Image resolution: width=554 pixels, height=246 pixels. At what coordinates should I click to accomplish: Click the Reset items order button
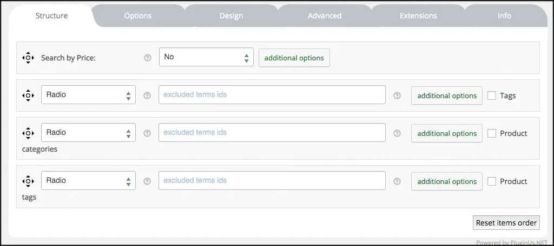pyautogui.click(x=506, y=223)
